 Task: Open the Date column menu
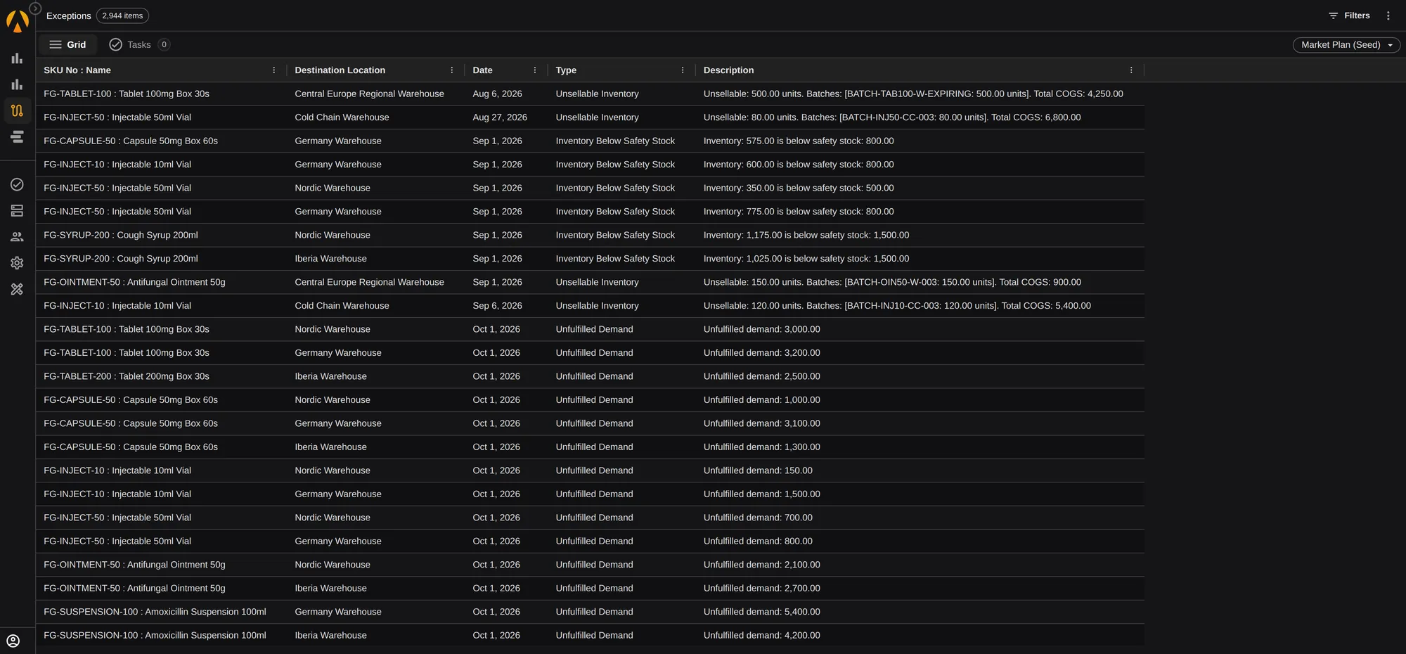pos(535,70)
